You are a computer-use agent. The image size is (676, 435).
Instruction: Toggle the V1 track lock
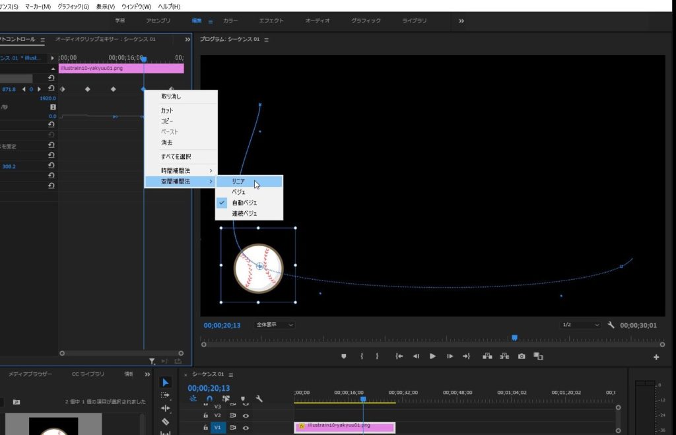206,428
